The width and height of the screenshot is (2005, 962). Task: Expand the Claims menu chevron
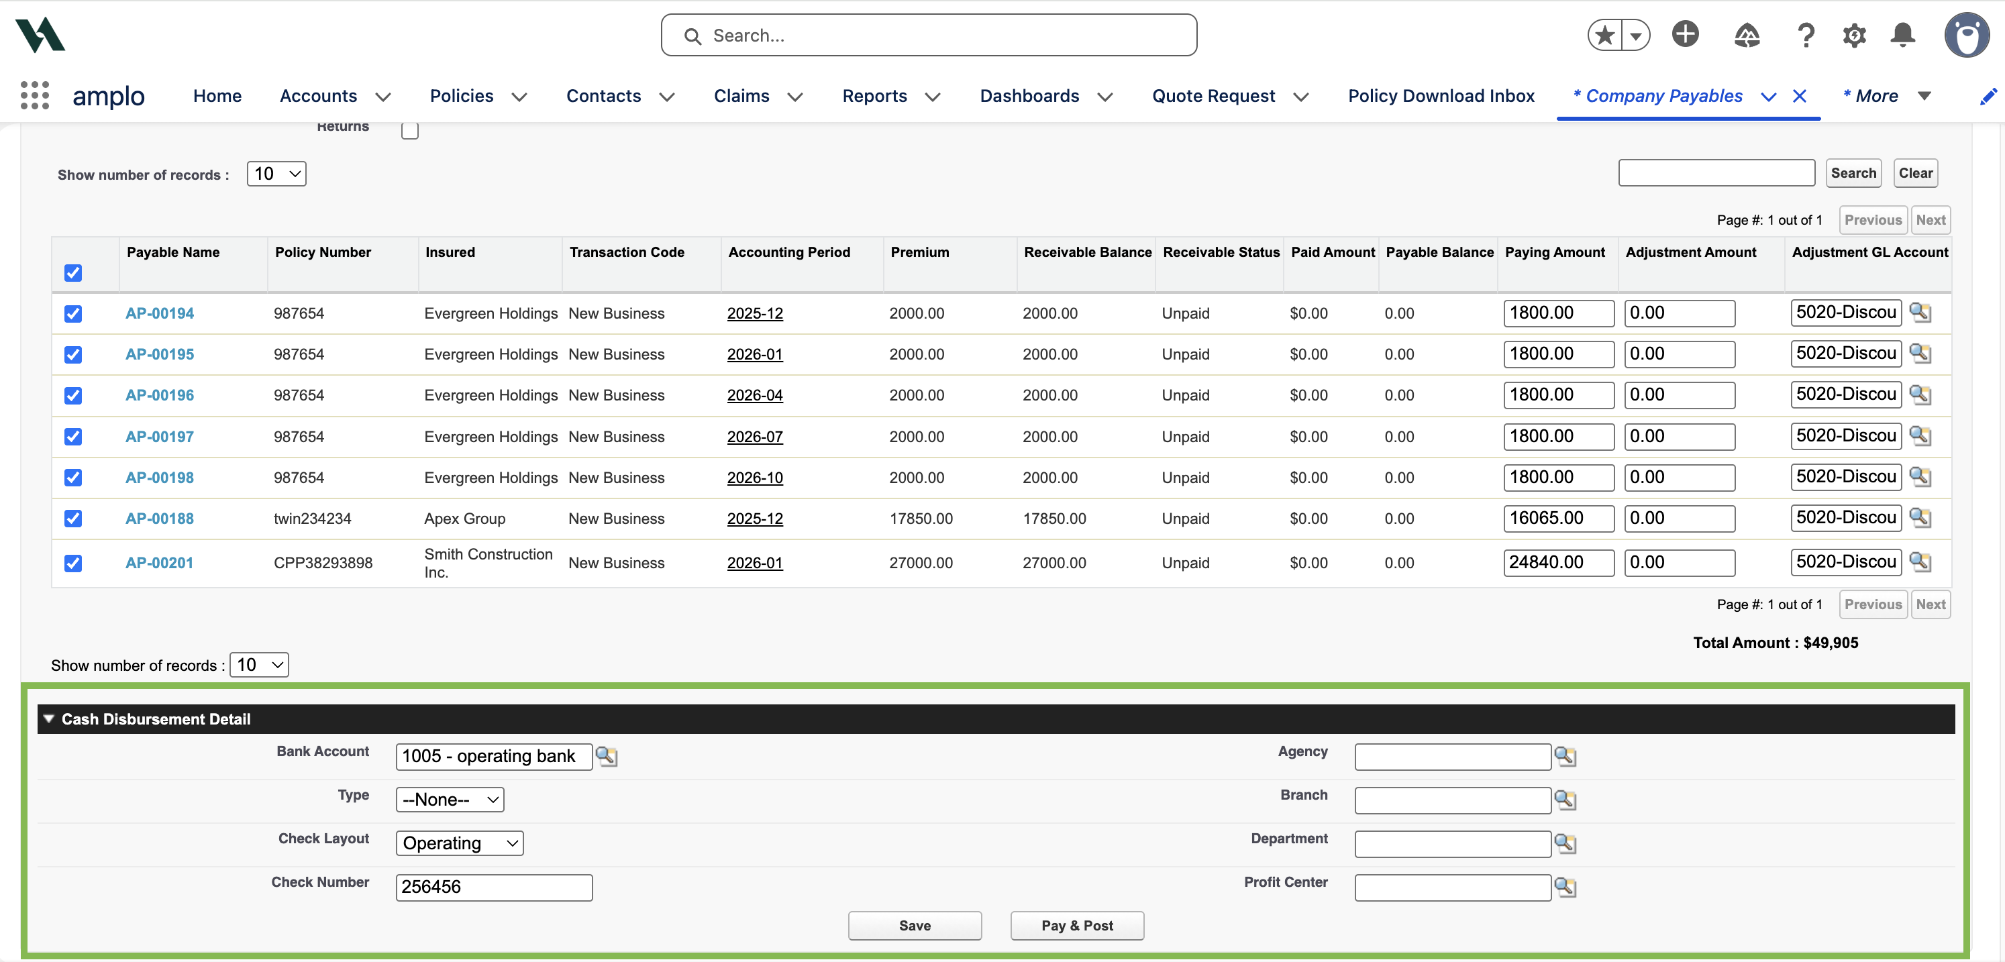point(794,97)
